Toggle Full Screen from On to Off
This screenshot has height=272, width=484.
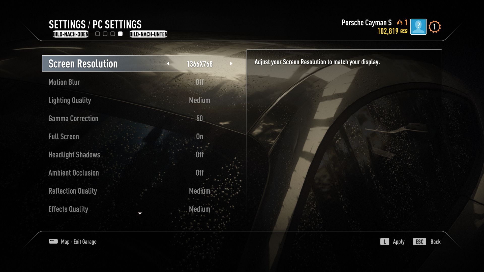pyautogui.click(x=199, y=137)
